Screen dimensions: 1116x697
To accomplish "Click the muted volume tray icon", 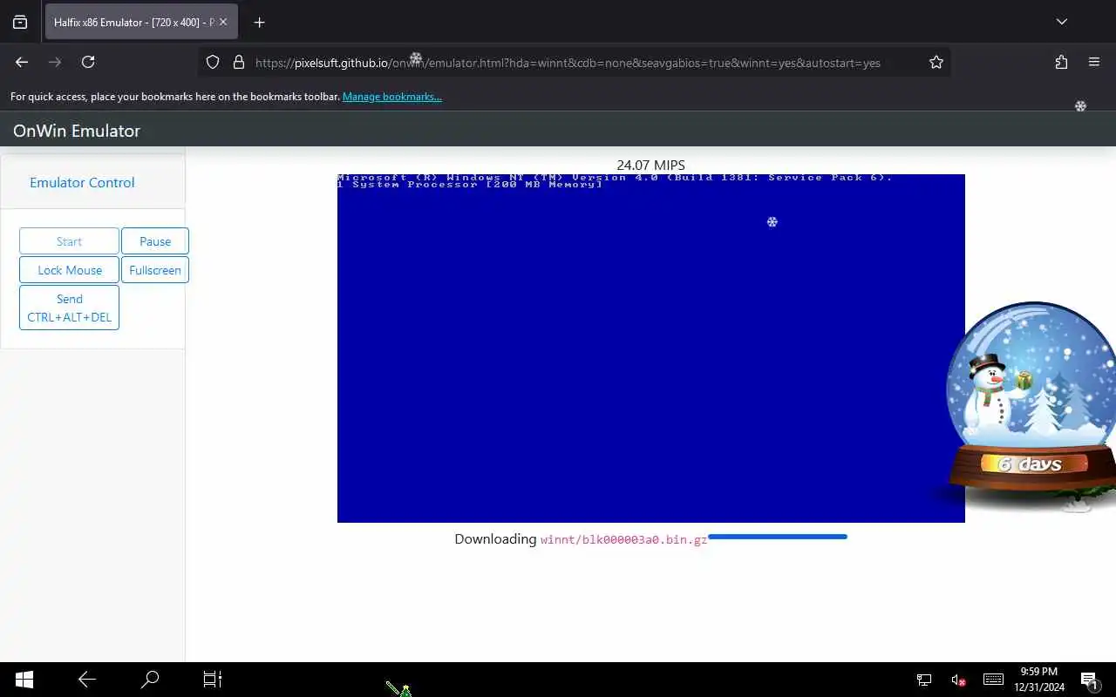I will pyautogui.click(x=958, y=680).
